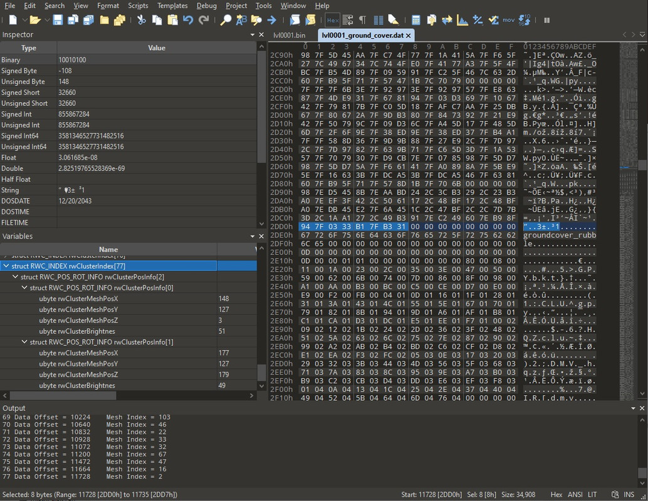The image size is (648, 501).
Task: Open the Format menu
Action: (x=108, y=6)
